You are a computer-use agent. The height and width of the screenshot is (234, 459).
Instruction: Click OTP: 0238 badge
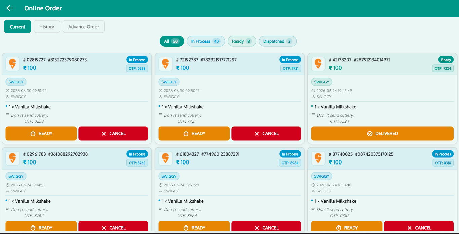point(137,68)
